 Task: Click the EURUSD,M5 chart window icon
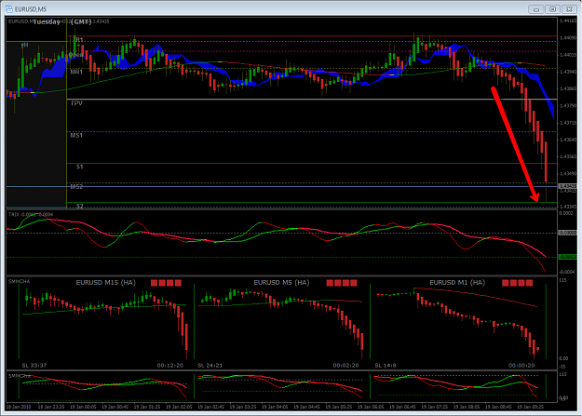(9, 9)
